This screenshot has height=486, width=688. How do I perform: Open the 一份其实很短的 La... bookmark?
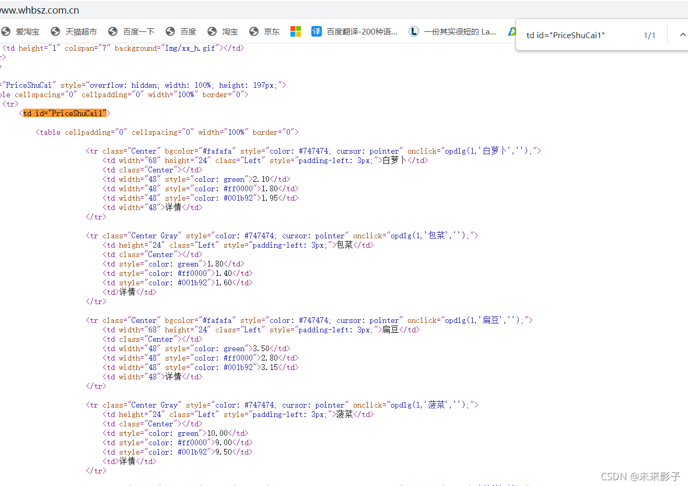[452, 32]
